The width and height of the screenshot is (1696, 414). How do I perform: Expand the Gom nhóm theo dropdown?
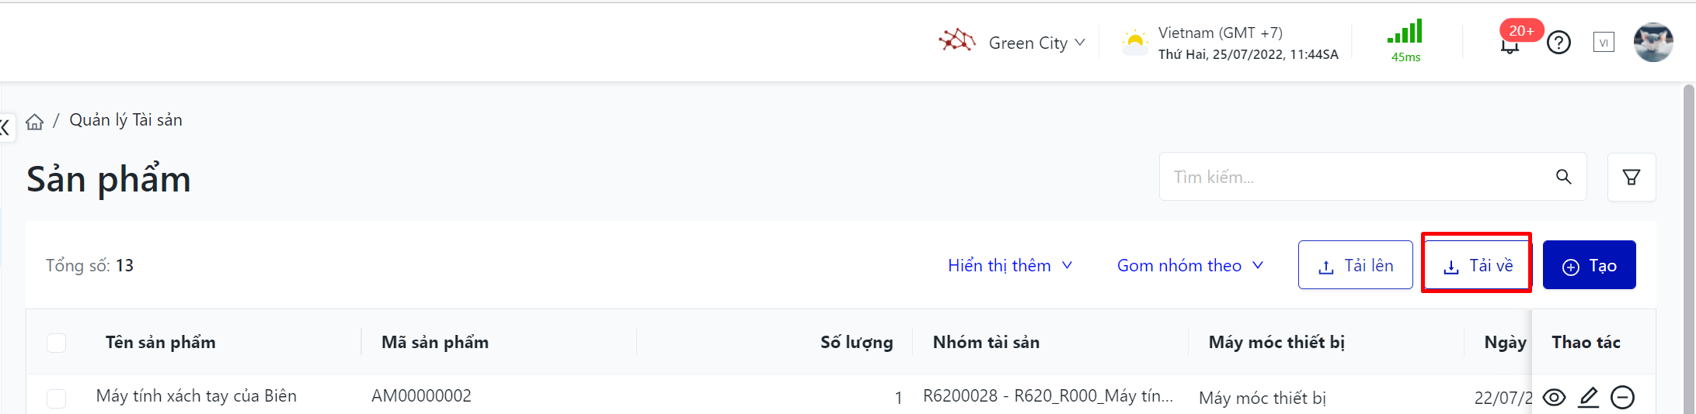(1189, 266)
